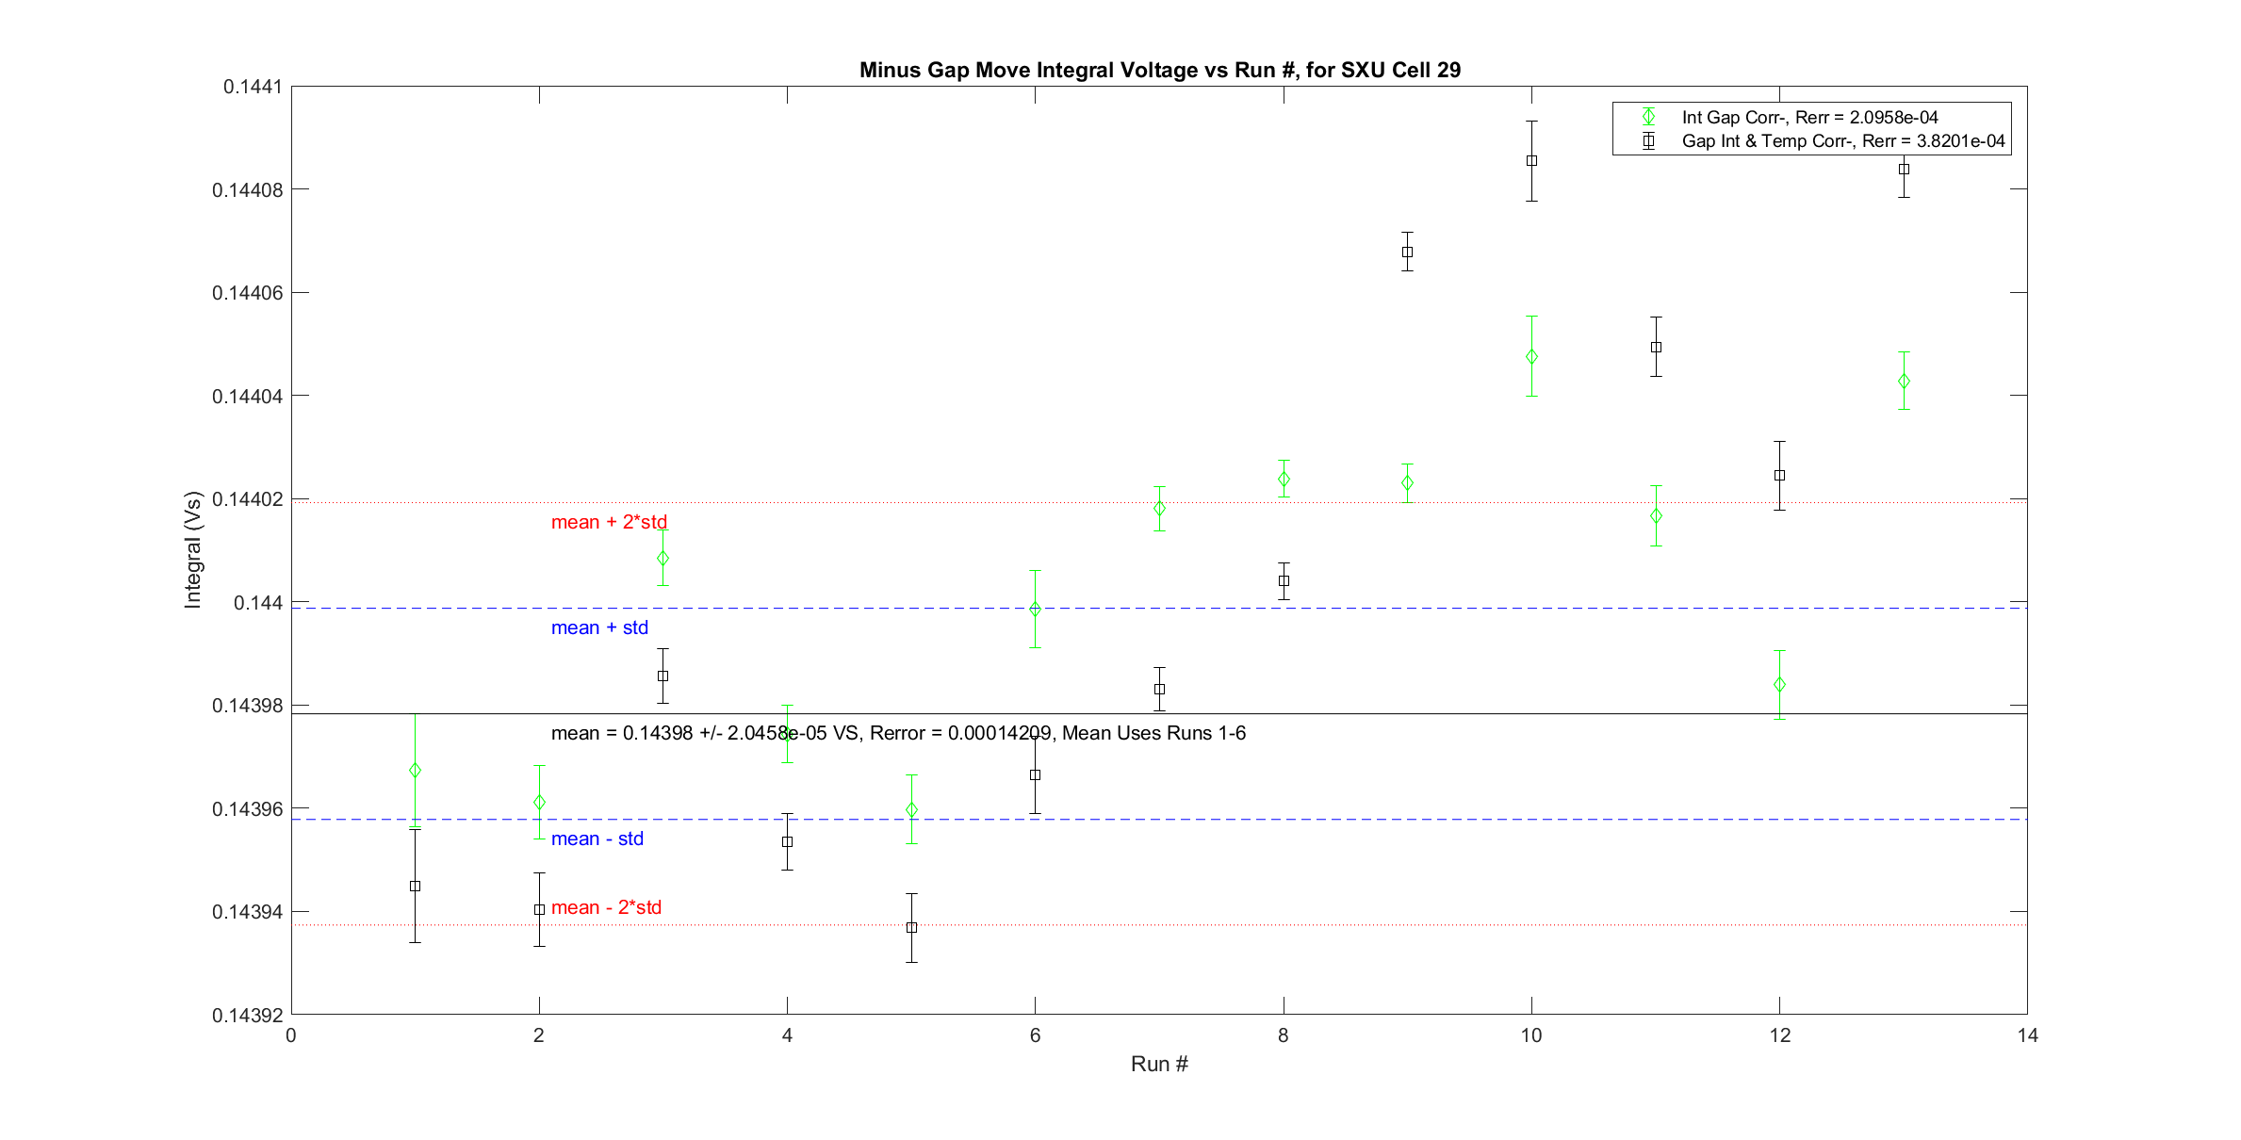Screen dimensions: 2241x1140
Task: Click the blue 'mean - std' label
Action: 597,839
